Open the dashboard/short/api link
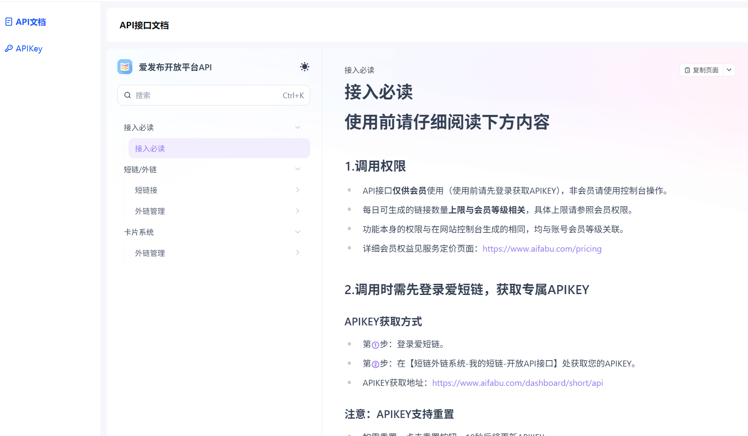 [518, 383]
